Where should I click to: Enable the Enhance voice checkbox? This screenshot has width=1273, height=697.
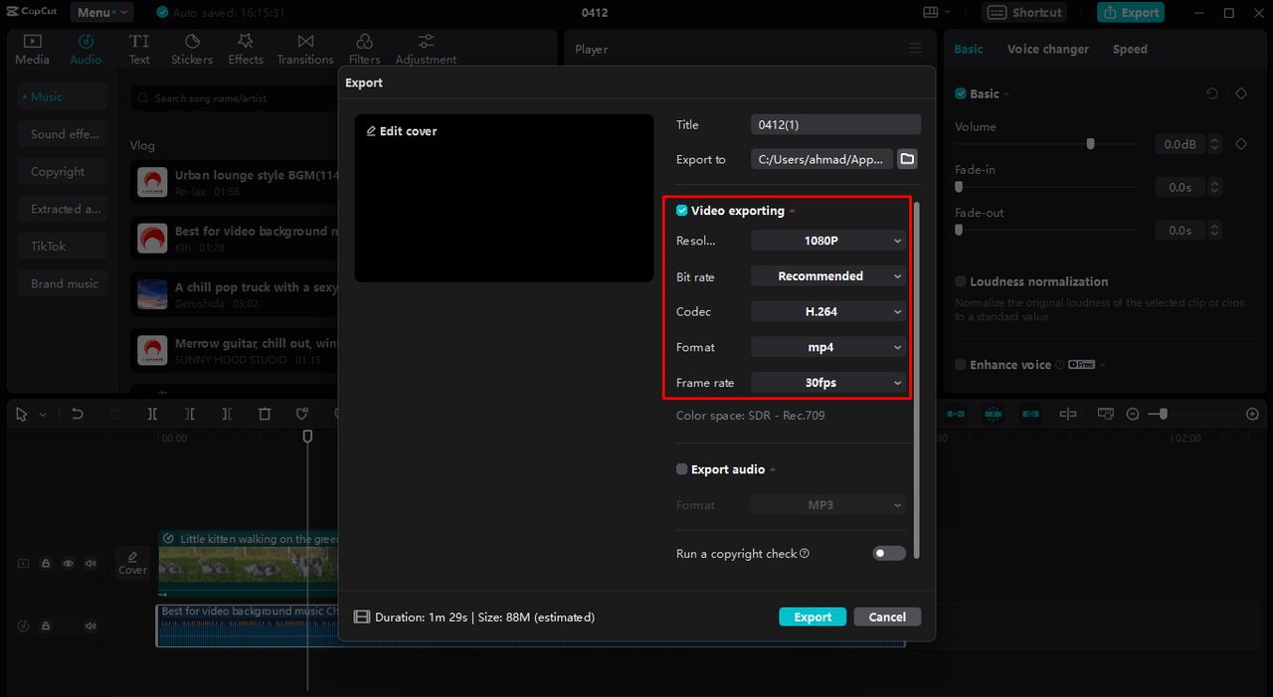click(961, 365)
